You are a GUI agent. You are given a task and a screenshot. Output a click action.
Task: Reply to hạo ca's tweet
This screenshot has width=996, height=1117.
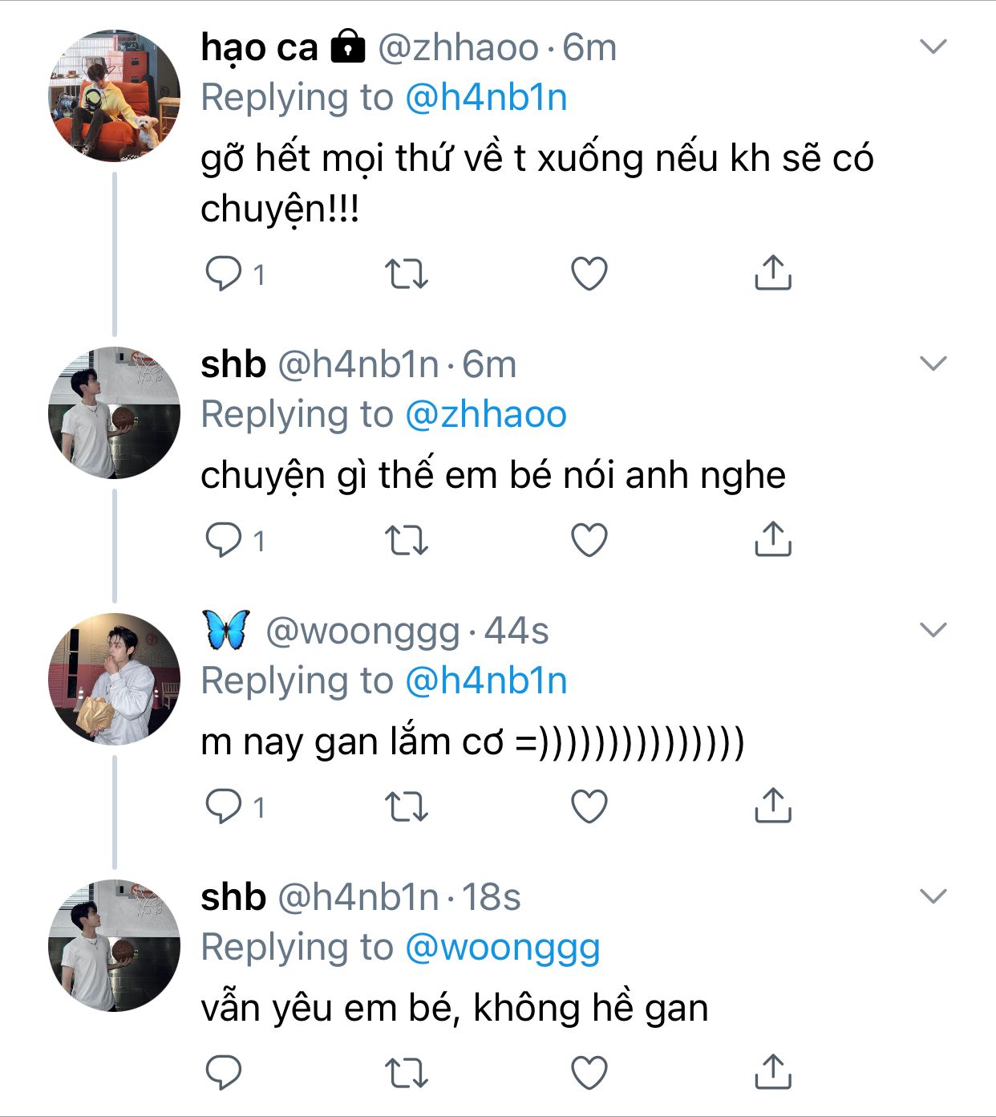click(x=224, y=274)
